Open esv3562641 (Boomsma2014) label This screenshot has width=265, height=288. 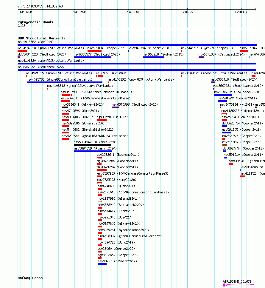pos(118,155)
